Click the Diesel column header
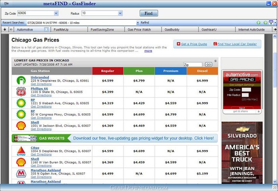The image size is (278, 191). 202,71
